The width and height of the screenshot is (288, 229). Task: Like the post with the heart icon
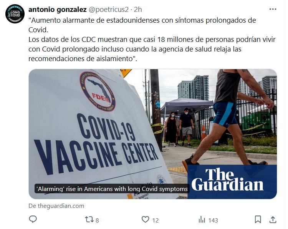click(x=145, y=219)
